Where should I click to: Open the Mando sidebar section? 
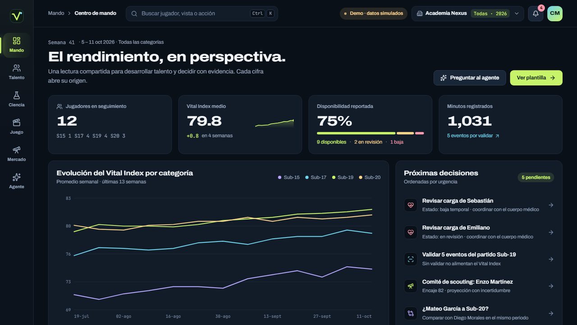click(17, 45)
